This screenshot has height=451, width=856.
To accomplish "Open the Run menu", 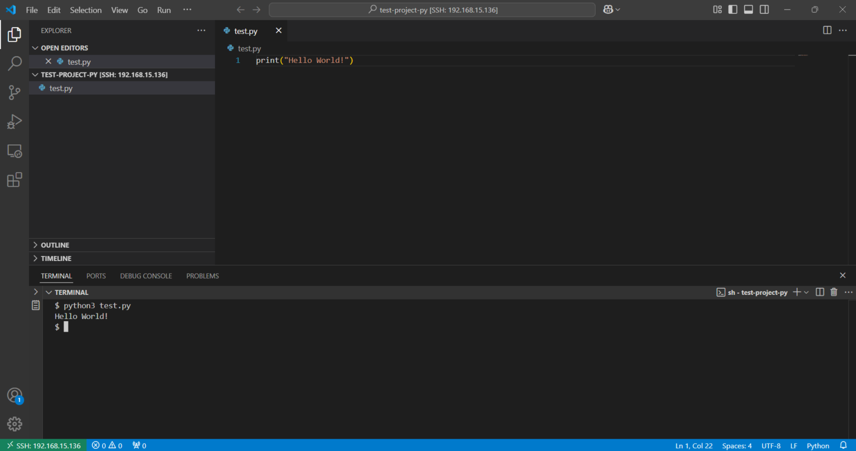I will pos(163,9).
